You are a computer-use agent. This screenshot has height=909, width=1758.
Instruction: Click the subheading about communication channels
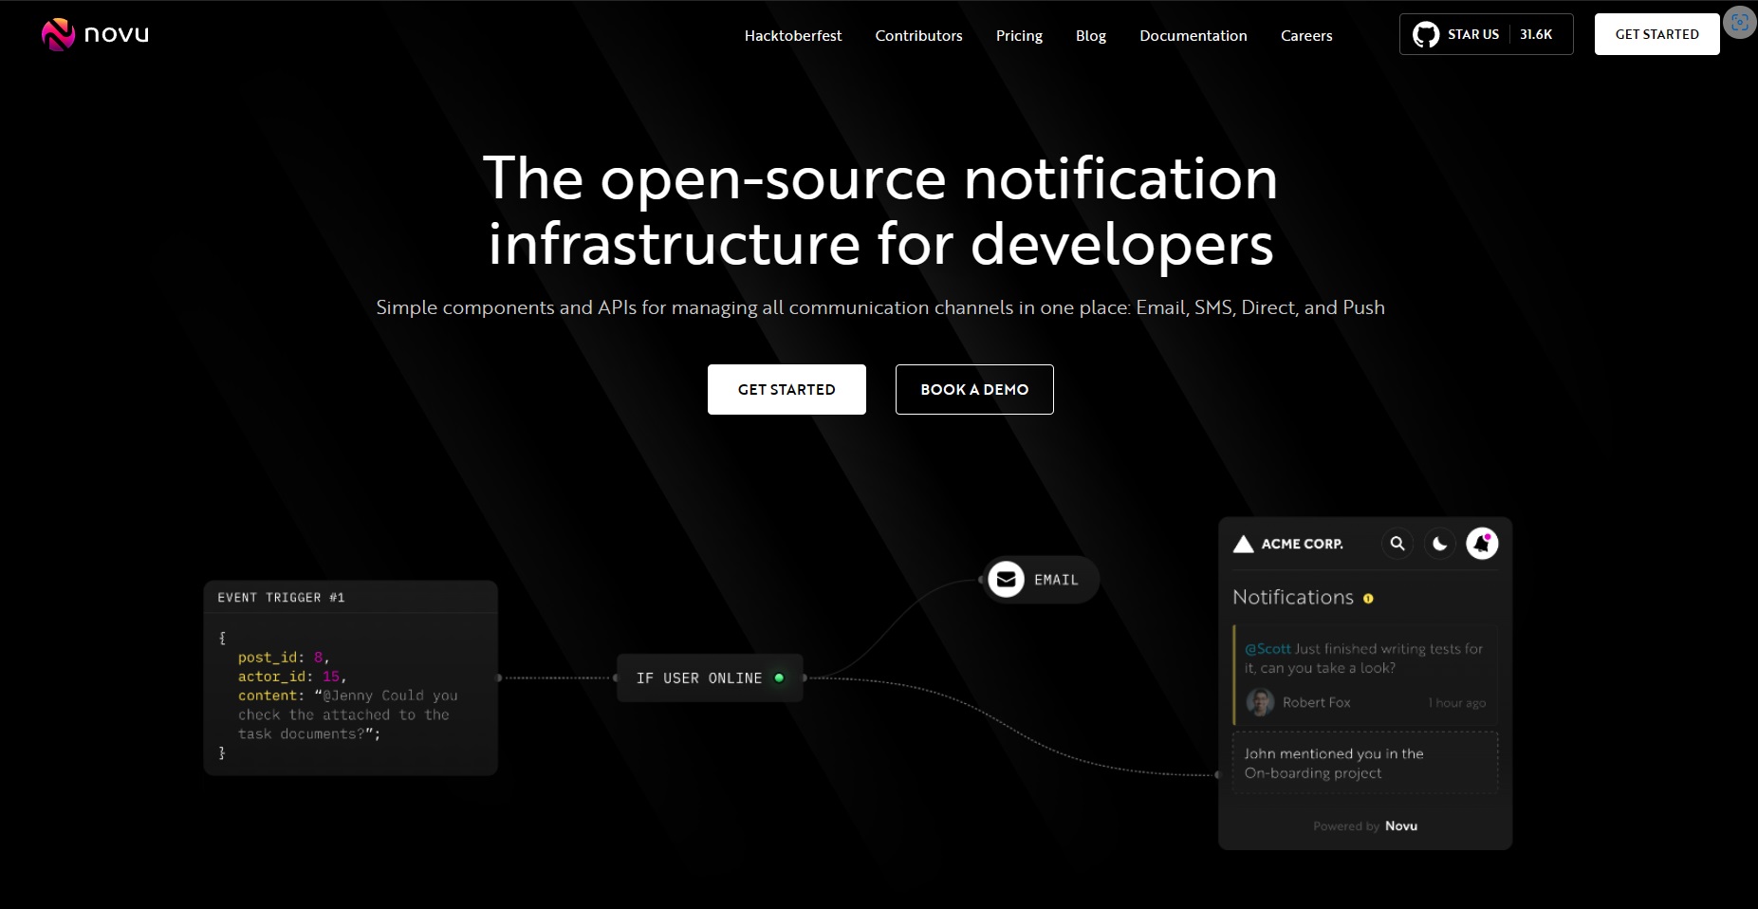tap(880, 307)
